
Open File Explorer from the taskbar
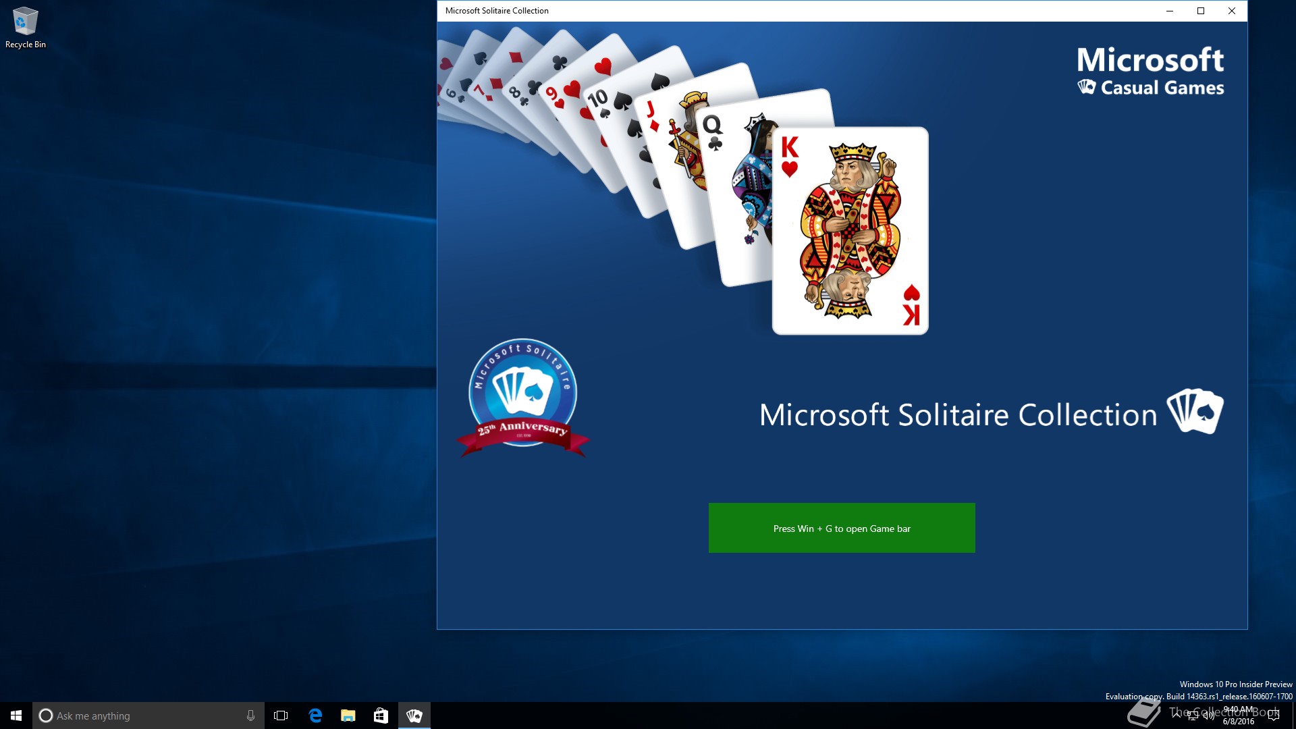348,715
